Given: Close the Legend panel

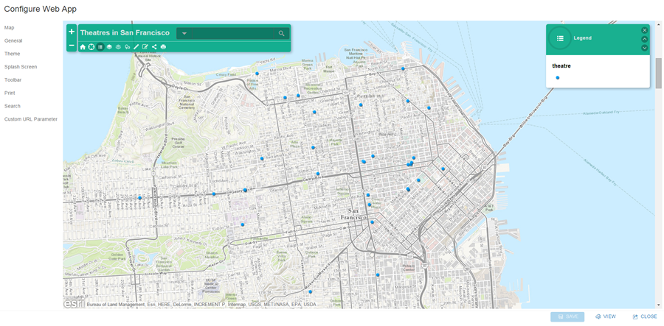Looking at the screenshot, I should pyautogui.click(x=645, y=30).
